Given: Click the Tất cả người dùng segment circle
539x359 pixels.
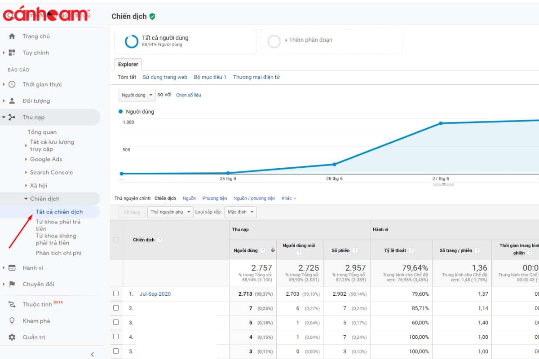Looking at the screenshot, I should coord(132,41).
